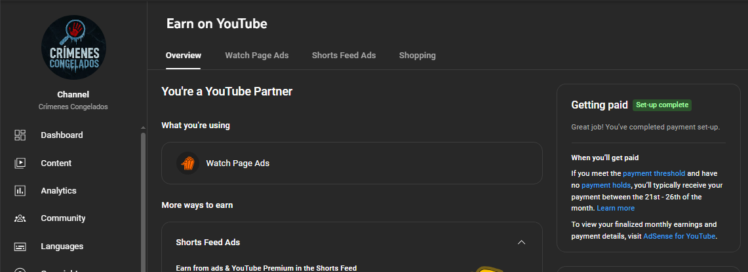Open the Shorts Feed Ads tab
The height and width of the screenshot is (272, 748).
point(344,55)
